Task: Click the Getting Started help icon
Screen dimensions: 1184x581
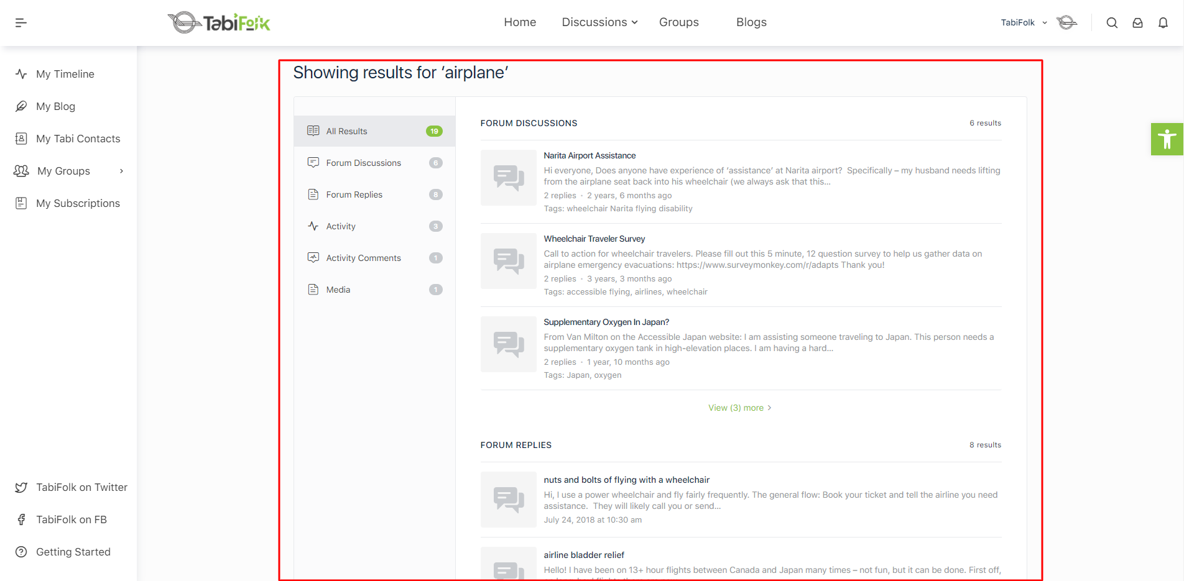Action: pyautogui.click(x=21, y=552)
